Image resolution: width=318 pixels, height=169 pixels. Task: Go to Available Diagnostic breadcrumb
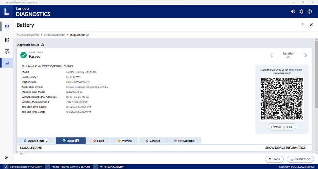click(28, 35)
